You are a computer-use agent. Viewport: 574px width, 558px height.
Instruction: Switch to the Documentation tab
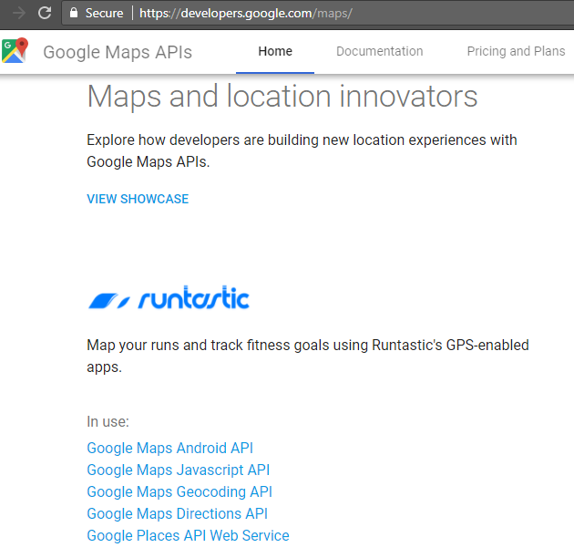(x=380, y=51)
